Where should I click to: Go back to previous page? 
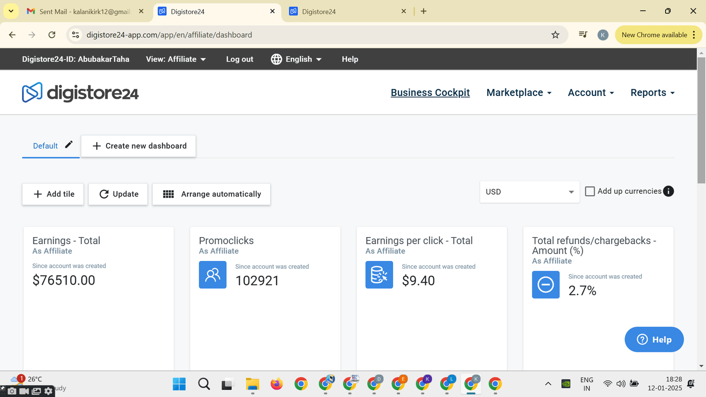pos(12,35)
